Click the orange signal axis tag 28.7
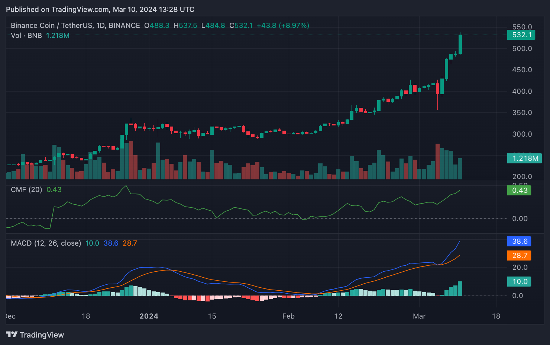550x345 pixels. (x=519, y=256)
